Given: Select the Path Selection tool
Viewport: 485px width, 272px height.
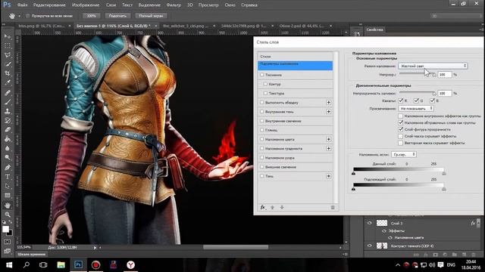Looking at the screenshot, I should 8,187.
